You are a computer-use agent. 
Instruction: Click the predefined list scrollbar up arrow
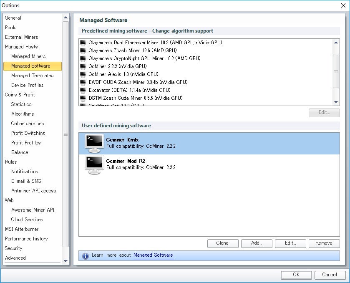pyautogui.click(x=336, y=43)
